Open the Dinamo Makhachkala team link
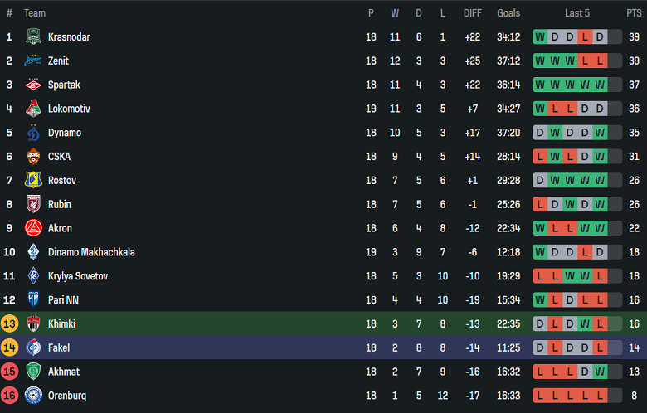Viewport: 647px width, 413px height. [91, 252]
